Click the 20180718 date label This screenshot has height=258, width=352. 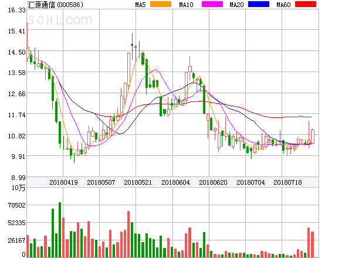click(287, 182)
